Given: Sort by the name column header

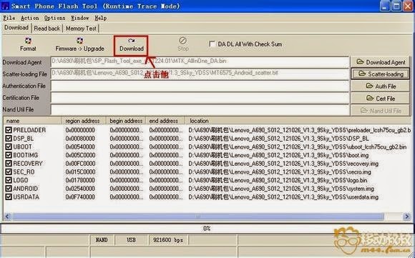Looking at the screenshot, I should tap(32, 121).
